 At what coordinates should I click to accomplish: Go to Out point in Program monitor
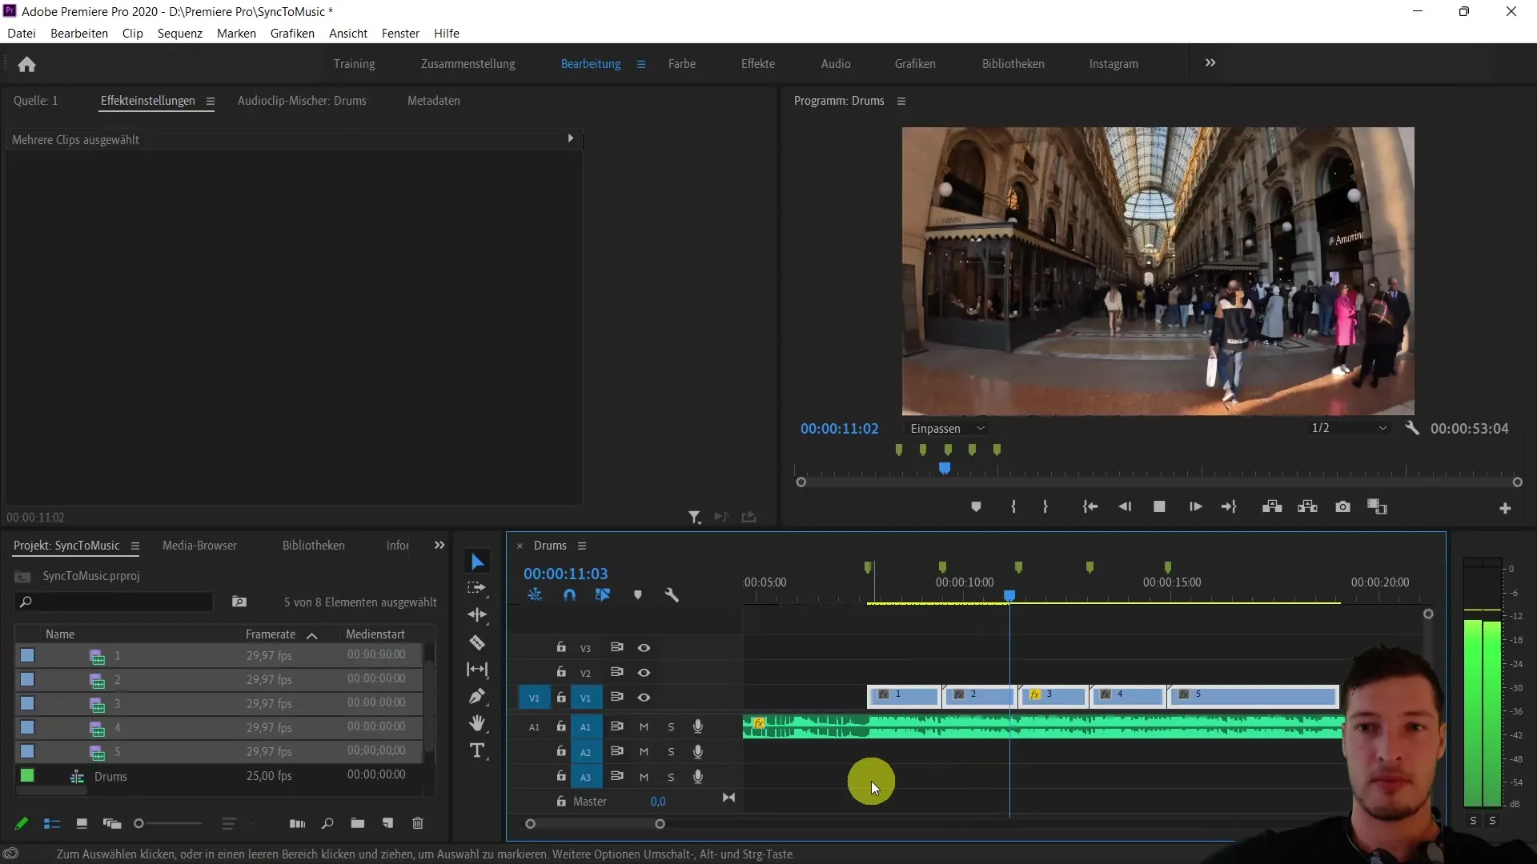1229,507
